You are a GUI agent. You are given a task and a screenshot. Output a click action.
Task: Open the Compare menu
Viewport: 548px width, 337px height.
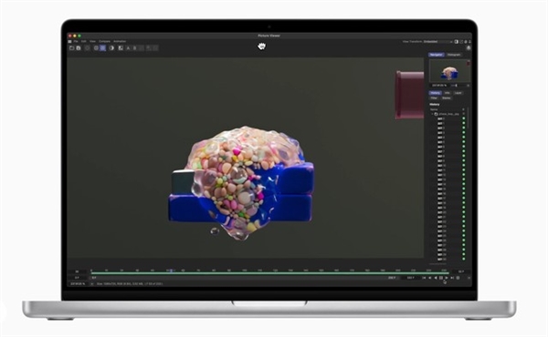(x=104, y=42)
